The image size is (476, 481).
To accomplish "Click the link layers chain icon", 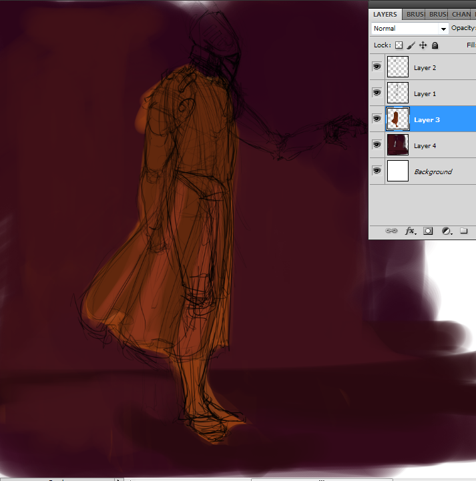I will [x=391, y=231].
